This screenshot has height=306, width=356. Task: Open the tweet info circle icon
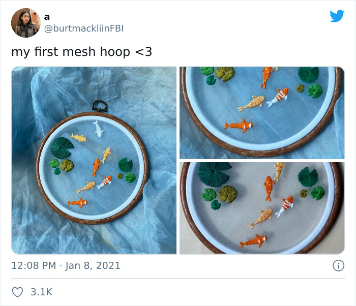point(338,265)
